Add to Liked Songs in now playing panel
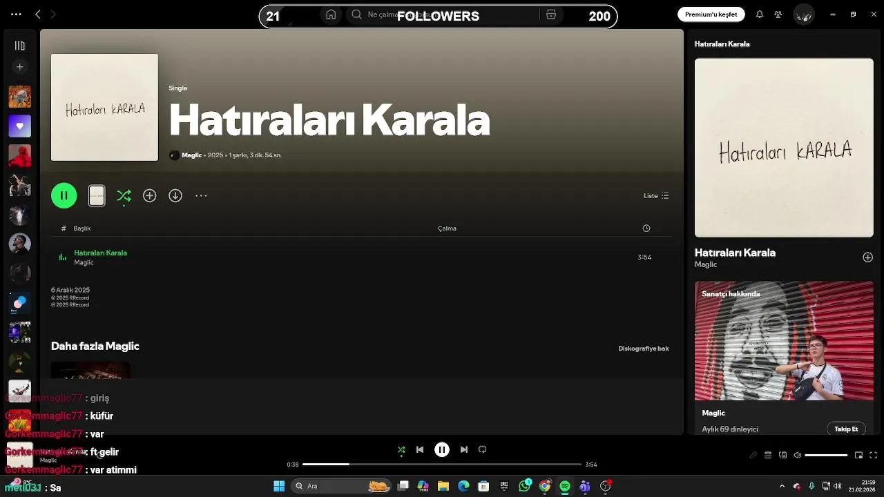Screen dimensions: 884x497 [867, 257]
